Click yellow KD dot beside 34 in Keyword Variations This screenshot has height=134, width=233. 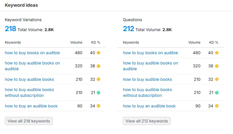[99, 106]
